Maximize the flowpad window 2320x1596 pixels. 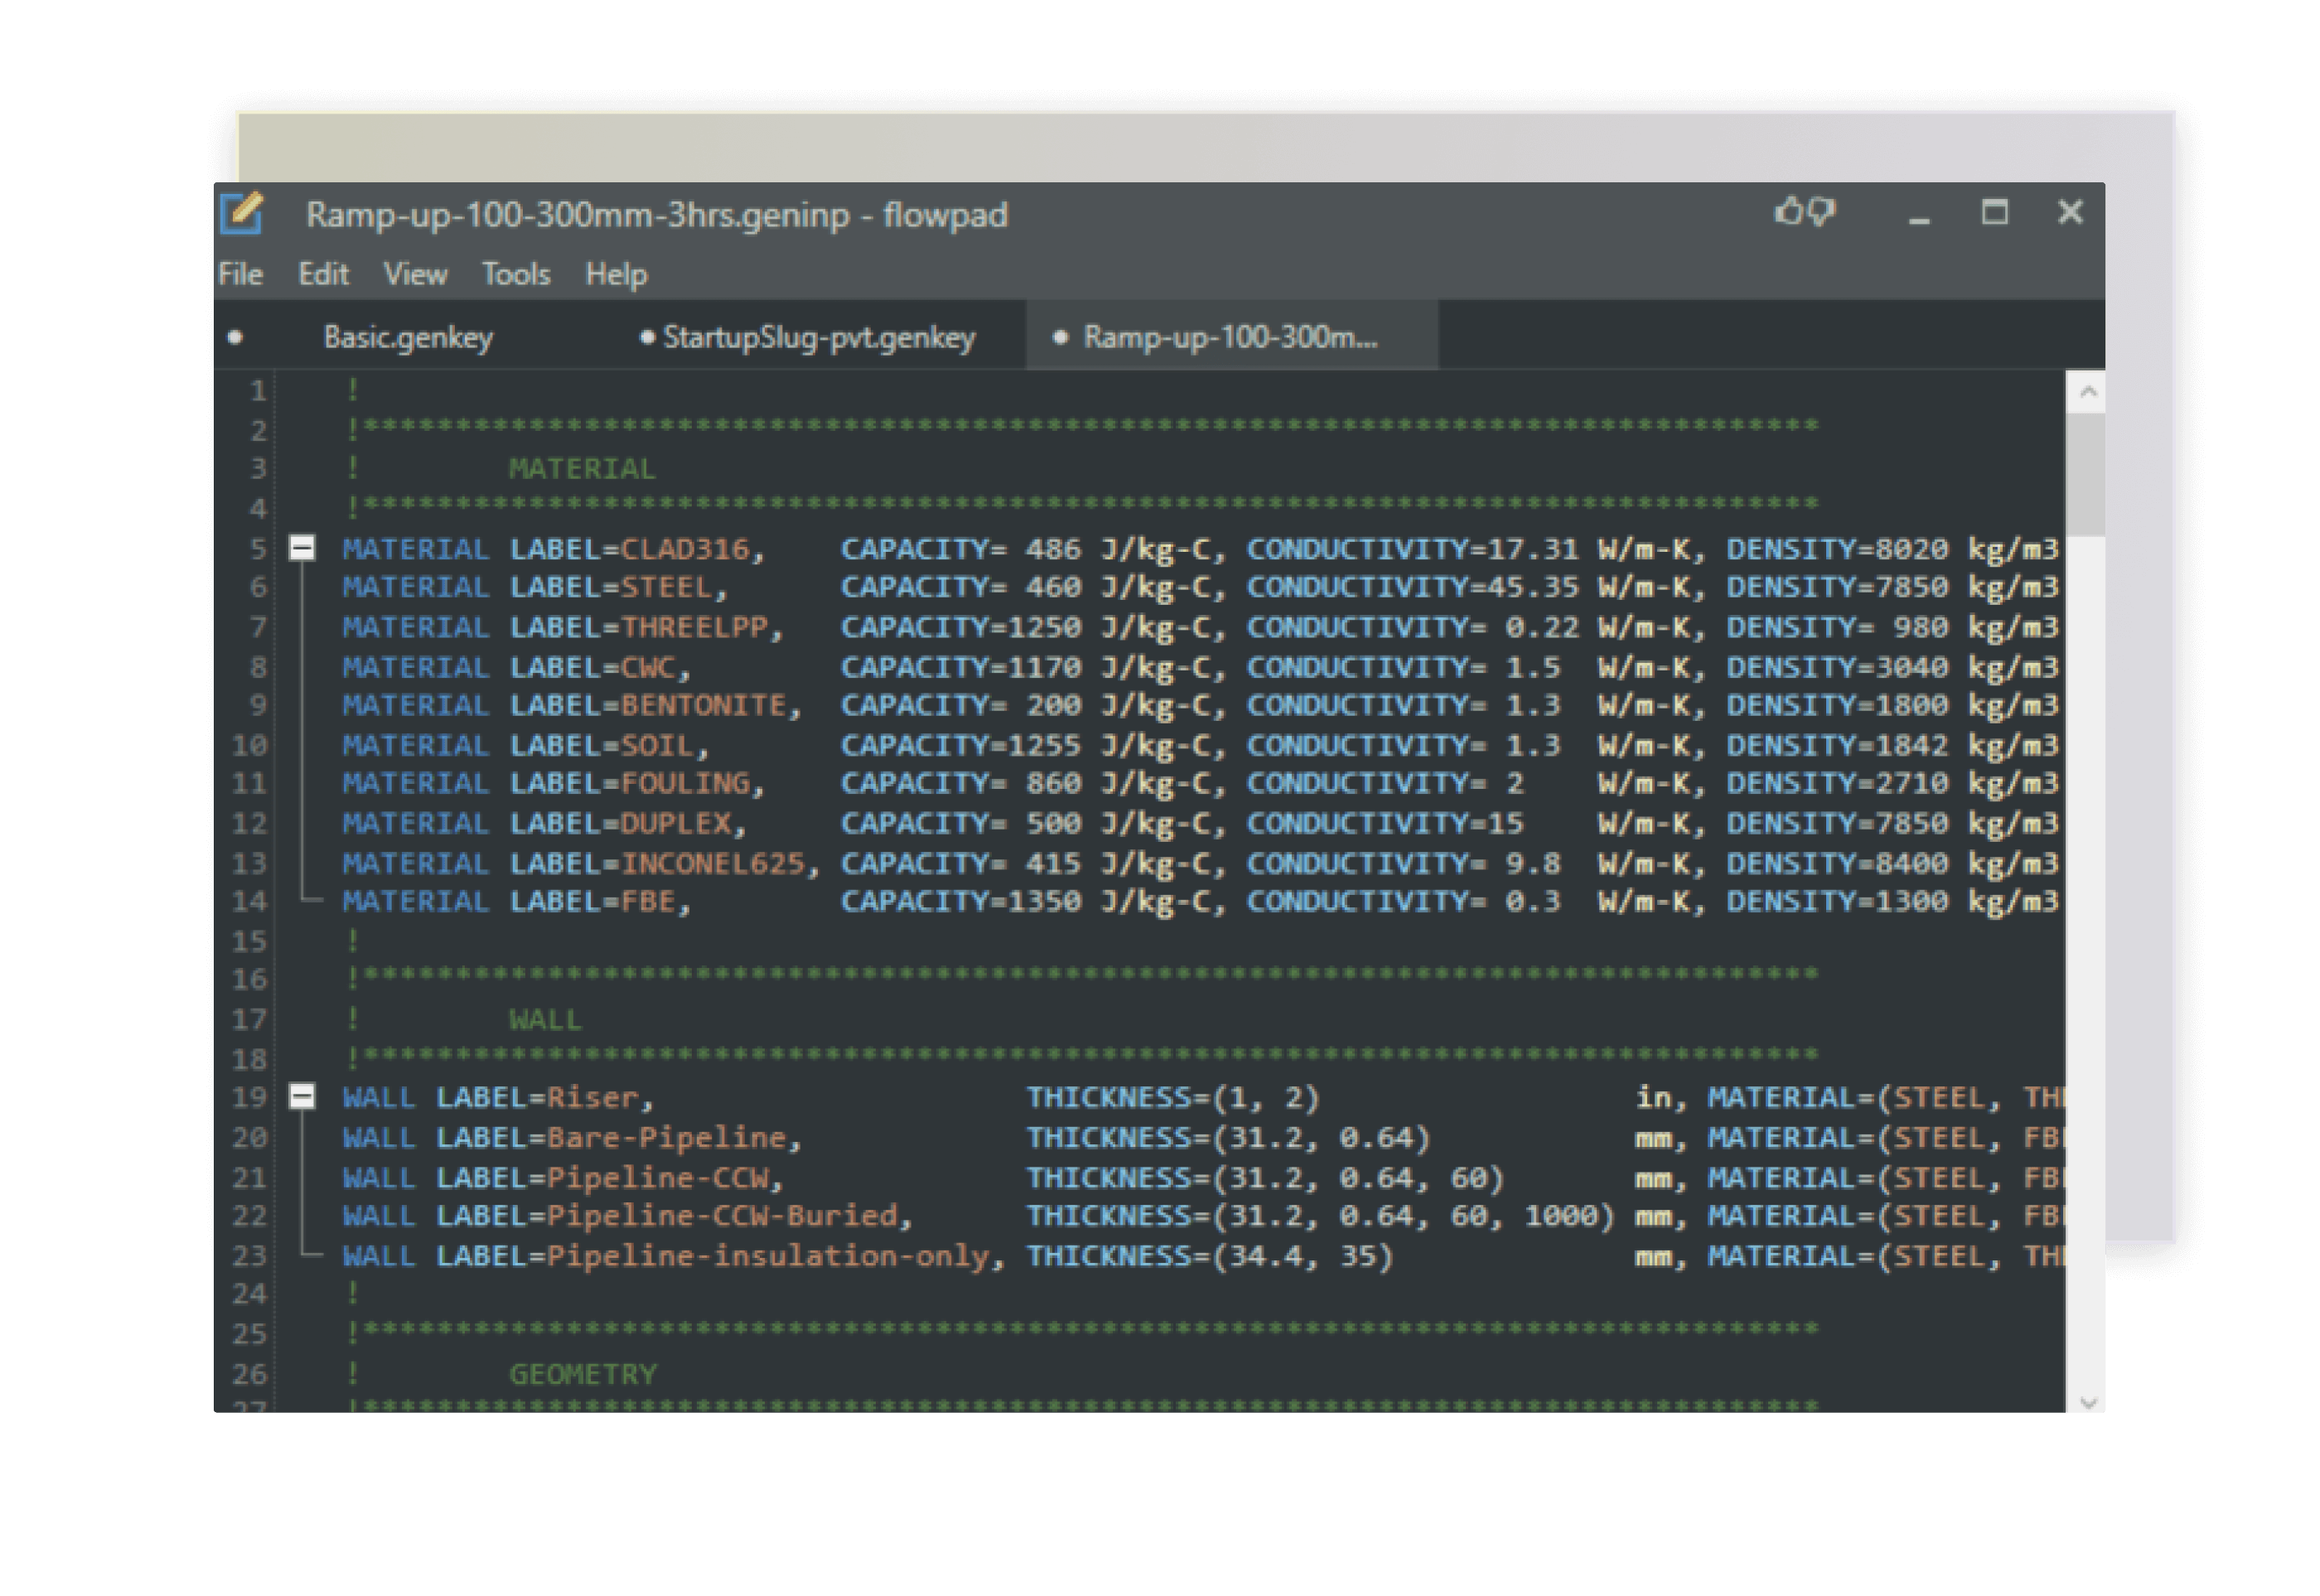(x=1994, y=213)
